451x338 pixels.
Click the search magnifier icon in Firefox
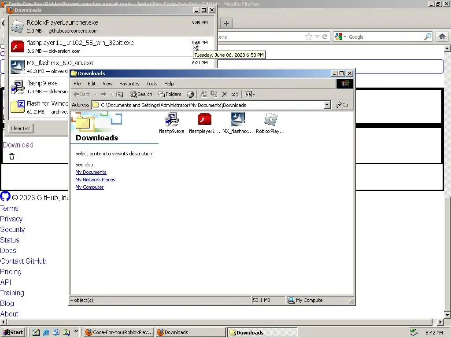click(428, 37)
